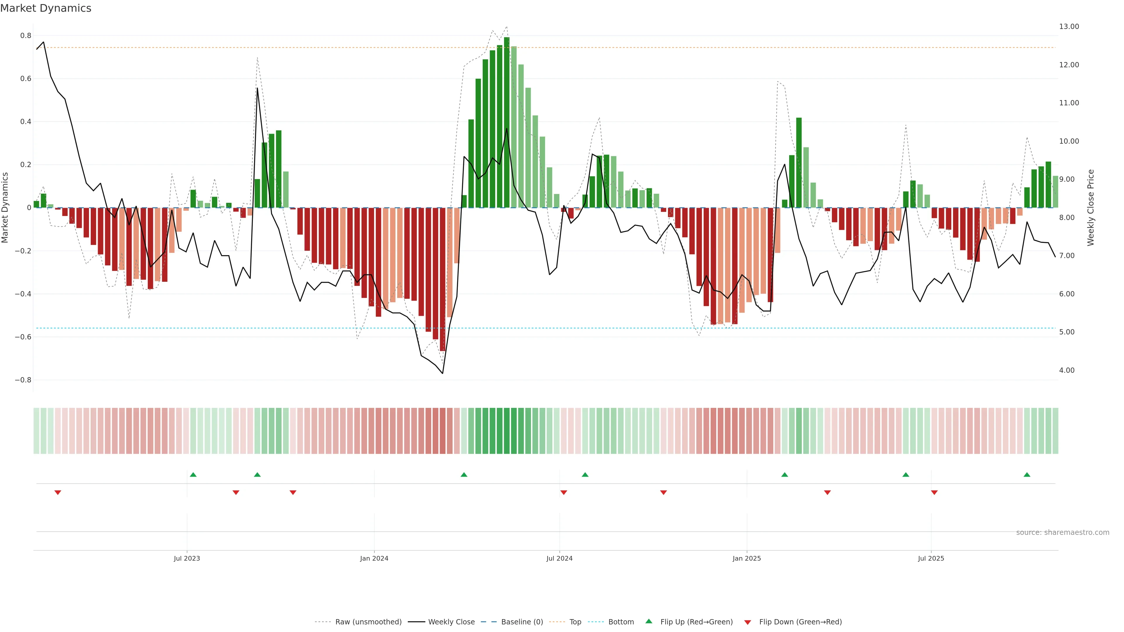Click the green flip-up marker just after Jan 2025
The image size is (1124, 632).
click(x=784, y=475)
